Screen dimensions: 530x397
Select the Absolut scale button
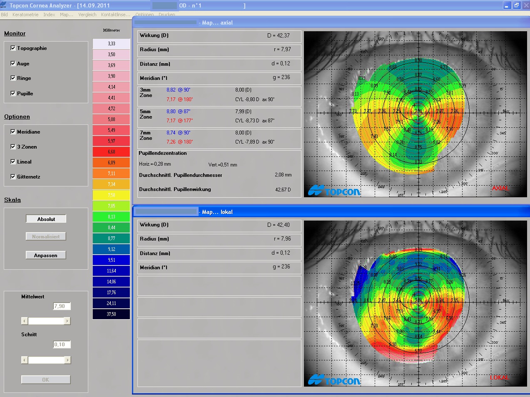[46, 219]
